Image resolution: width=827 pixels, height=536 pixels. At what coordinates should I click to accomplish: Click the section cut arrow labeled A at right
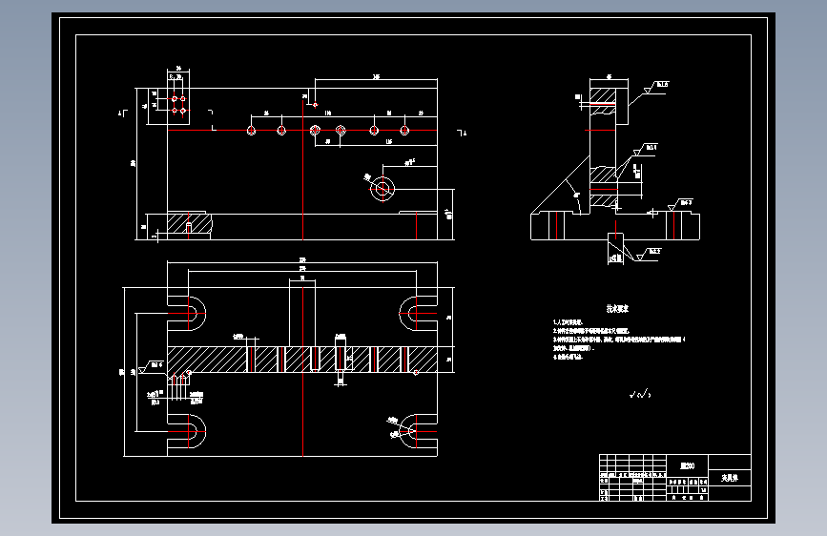click(462, 133)
